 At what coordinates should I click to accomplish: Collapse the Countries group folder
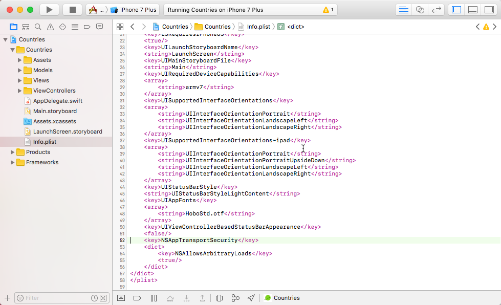click(12, 50)
